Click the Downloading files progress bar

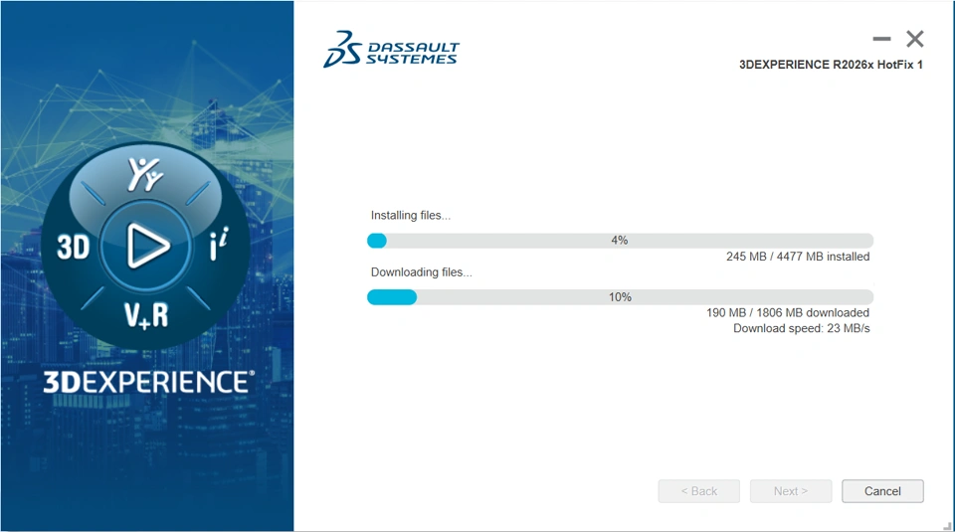click(620, 297)
